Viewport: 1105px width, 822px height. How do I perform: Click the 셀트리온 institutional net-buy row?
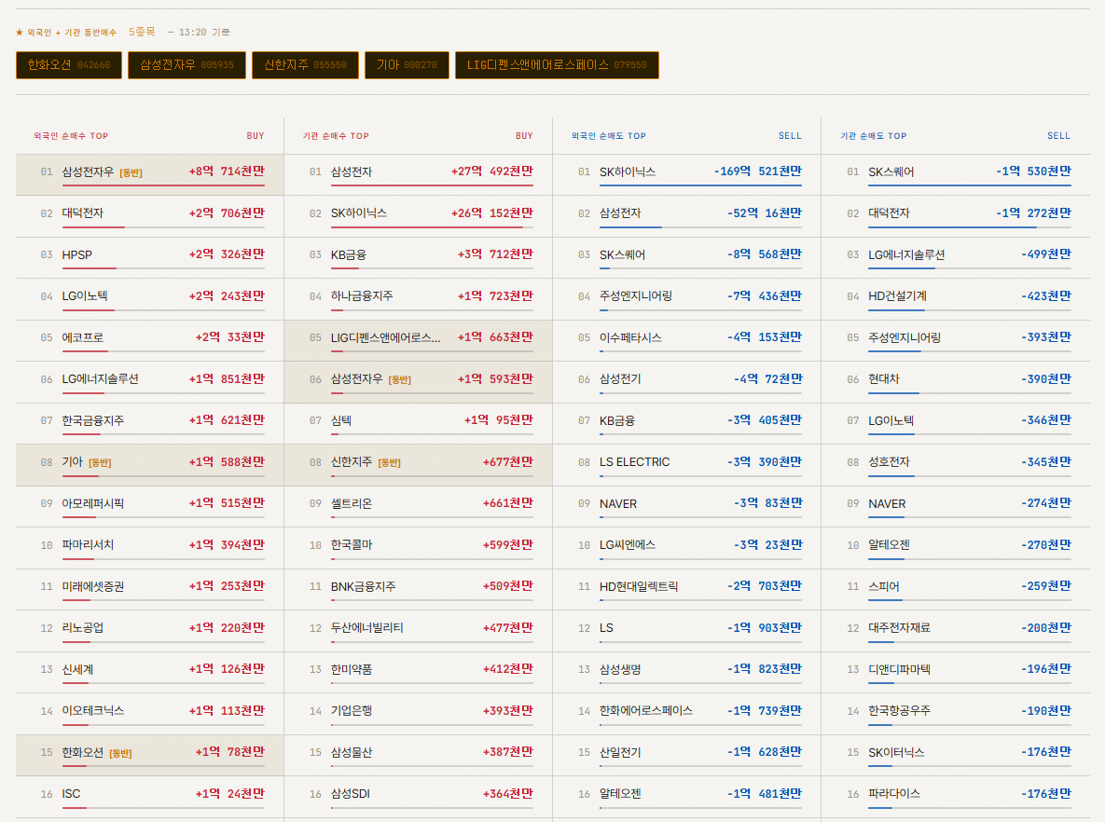[419, 506]
